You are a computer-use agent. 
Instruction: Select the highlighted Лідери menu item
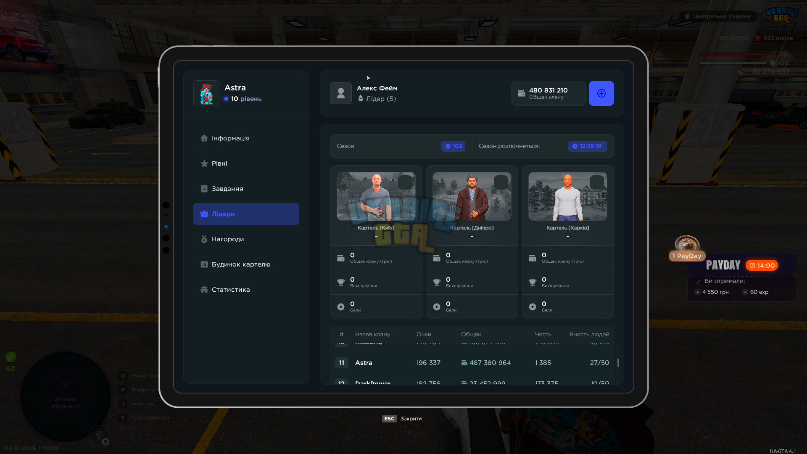246,214
